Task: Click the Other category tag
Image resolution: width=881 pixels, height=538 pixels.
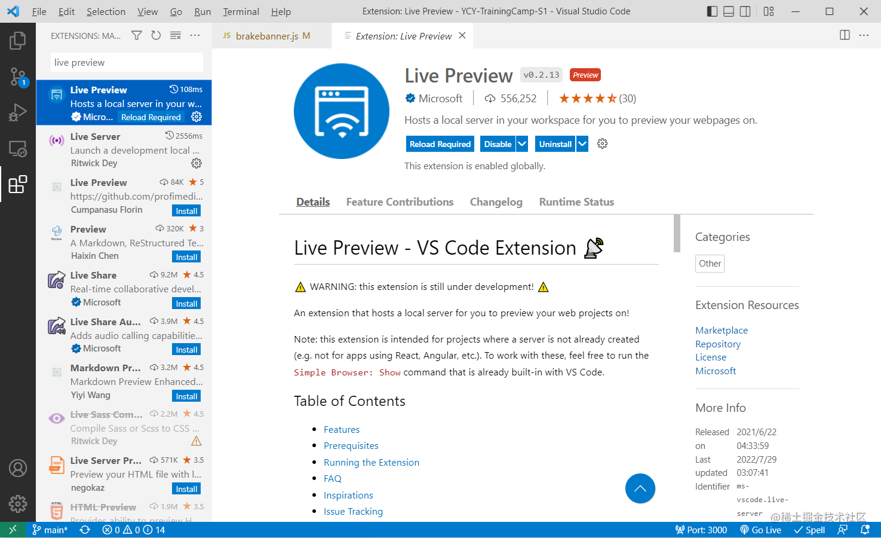Action: tap(710, 264)
